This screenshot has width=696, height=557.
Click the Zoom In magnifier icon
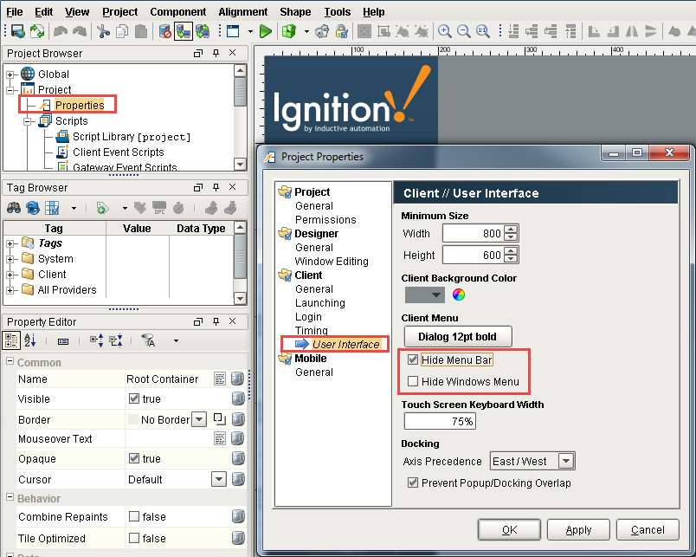[444, 32]
